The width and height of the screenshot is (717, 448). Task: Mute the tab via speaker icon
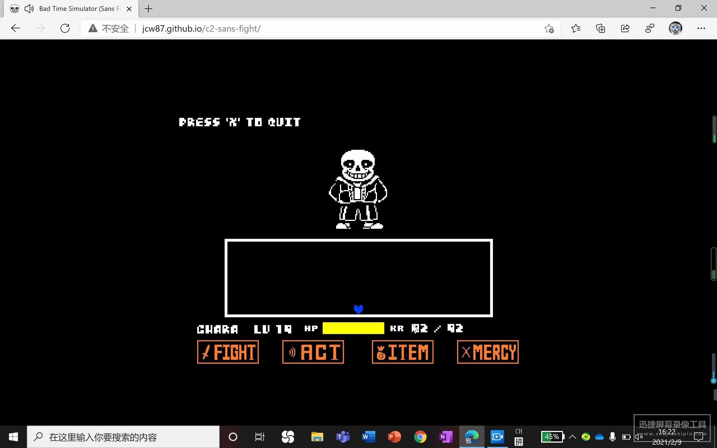29,9
